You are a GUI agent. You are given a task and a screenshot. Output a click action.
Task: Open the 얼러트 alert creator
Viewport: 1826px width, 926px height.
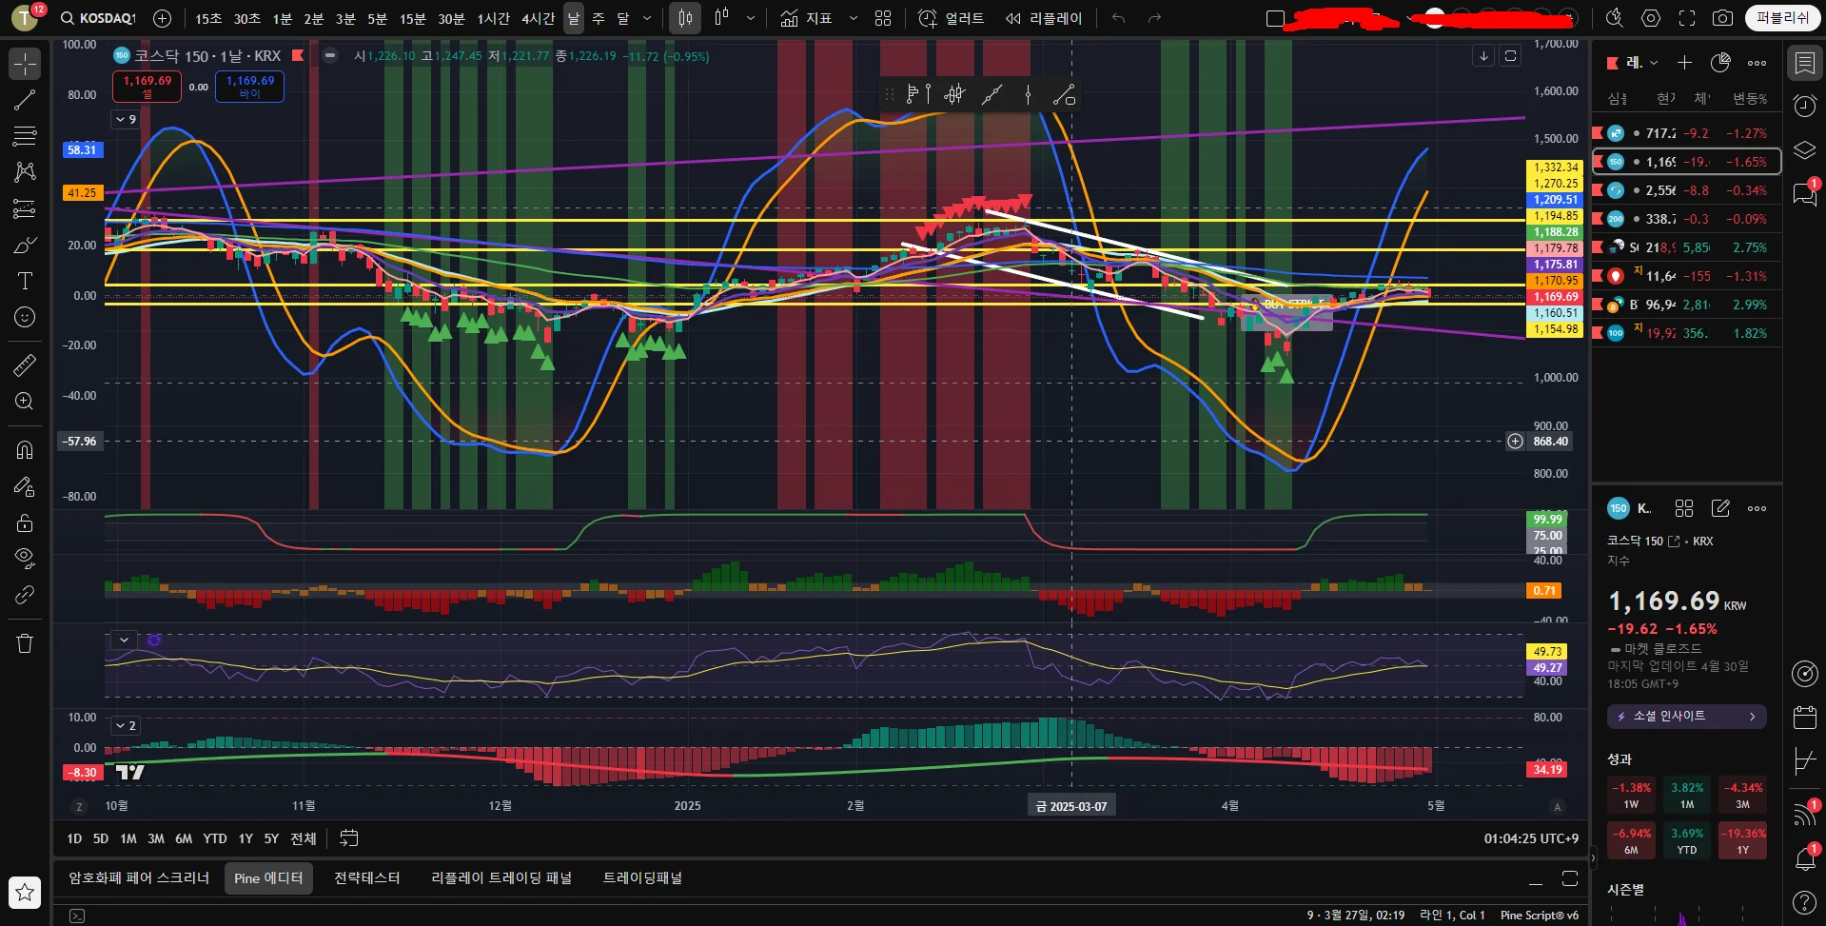pyautogui.click(x=952, y=18)
